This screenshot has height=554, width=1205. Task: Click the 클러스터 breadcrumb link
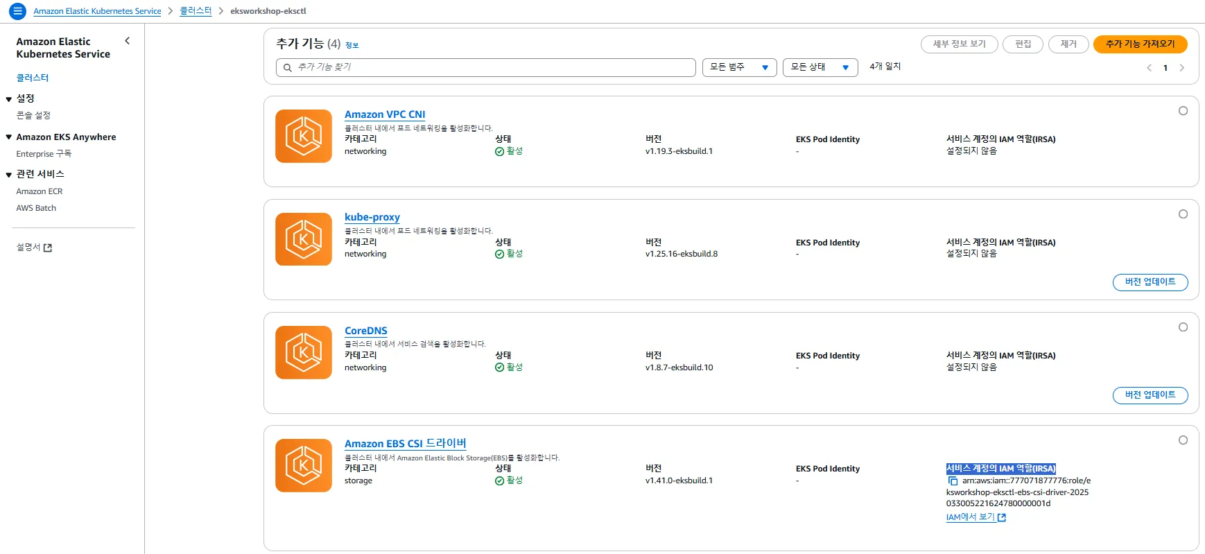(x=196, y=11)
